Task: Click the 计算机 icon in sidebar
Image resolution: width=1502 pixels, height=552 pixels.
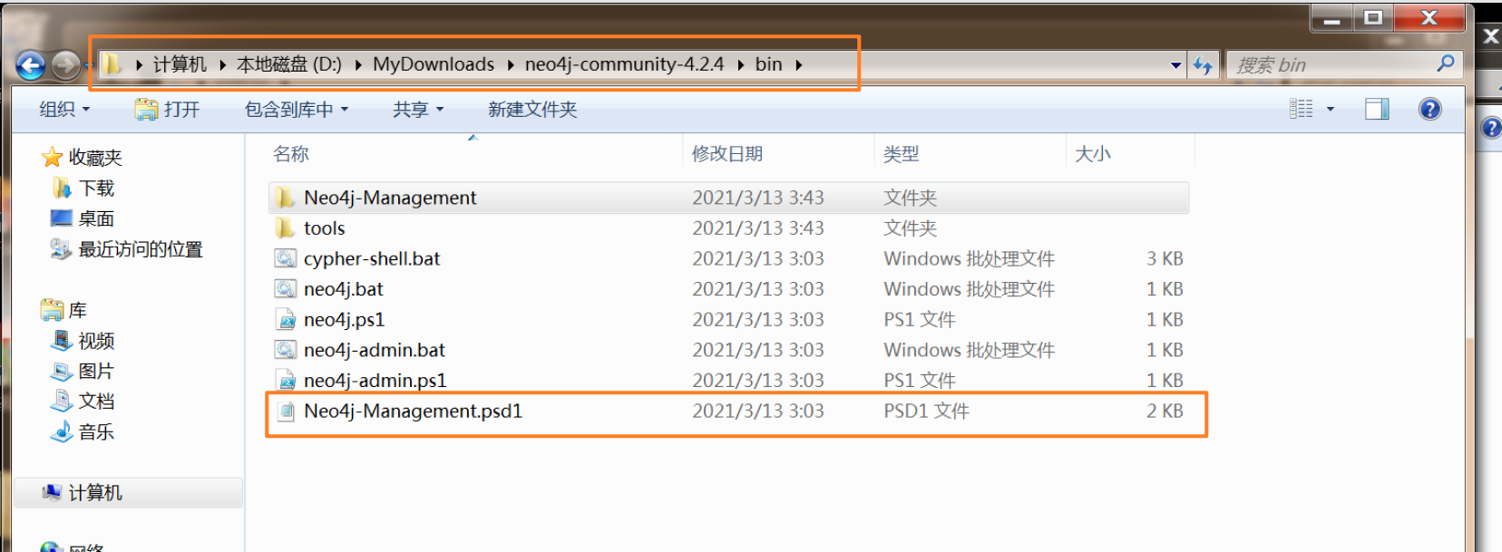Action: (53, 492)
